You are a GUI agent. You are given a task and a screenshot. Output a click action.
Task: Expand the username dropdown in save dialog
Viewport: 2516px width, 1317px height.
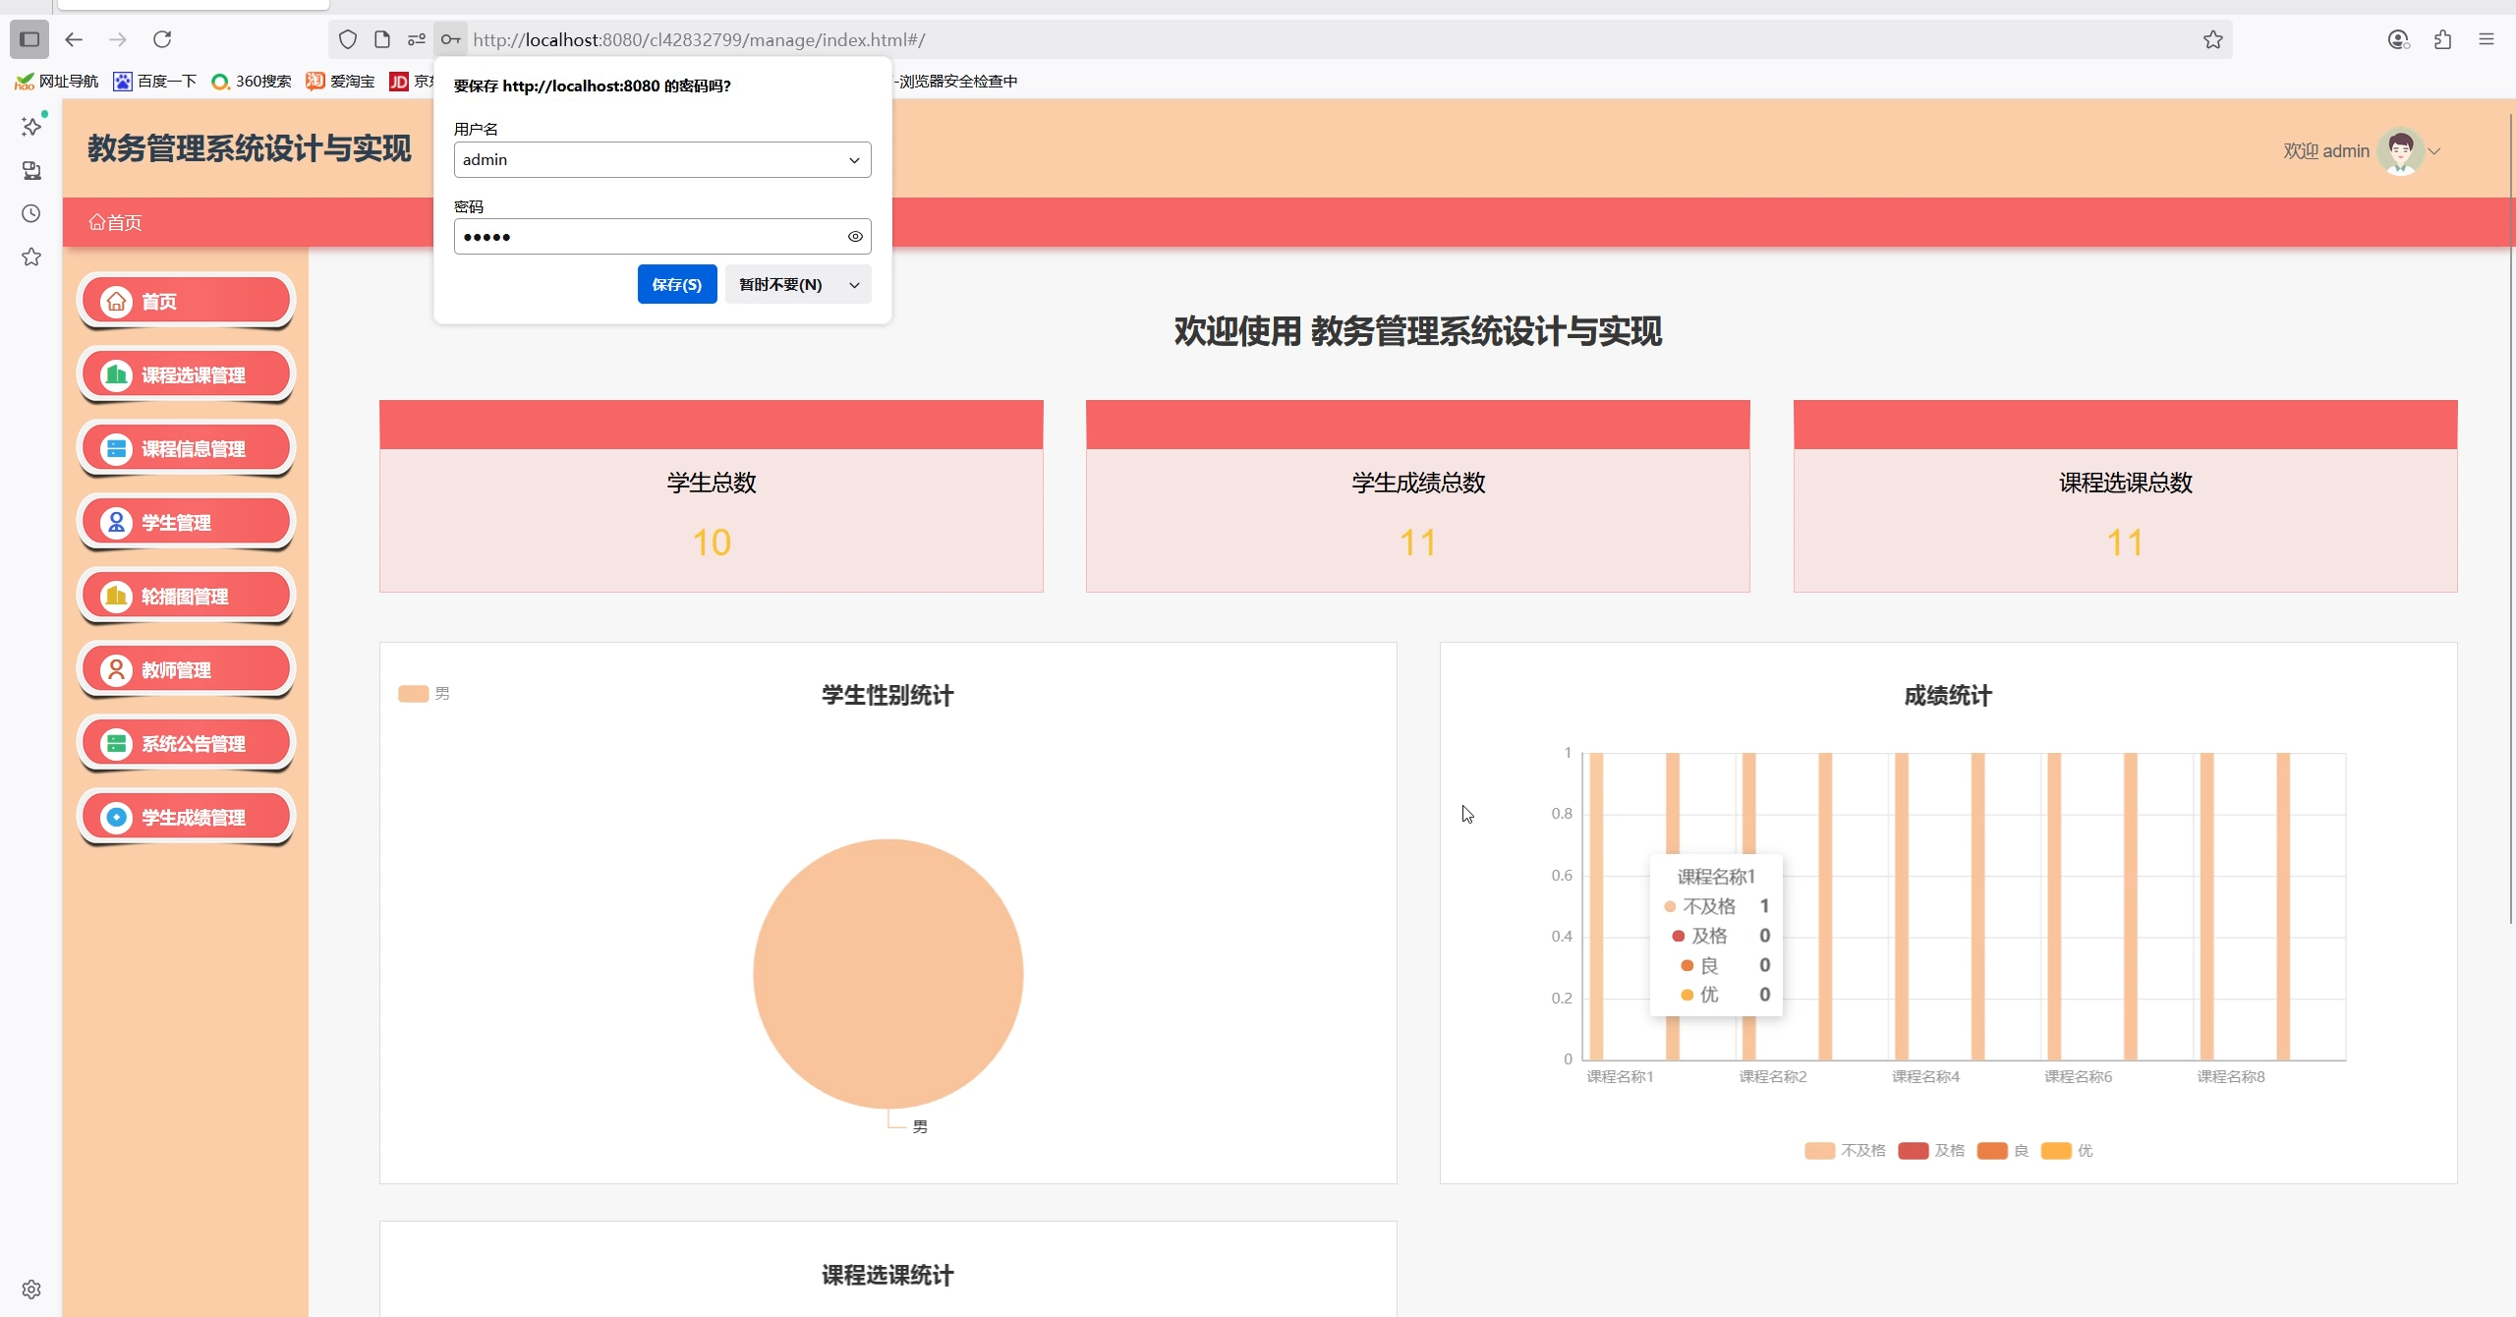(852, 159)
